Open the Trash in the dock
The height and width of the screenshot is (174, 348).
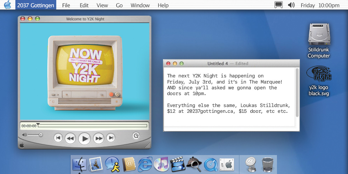[x=267, y=164]
